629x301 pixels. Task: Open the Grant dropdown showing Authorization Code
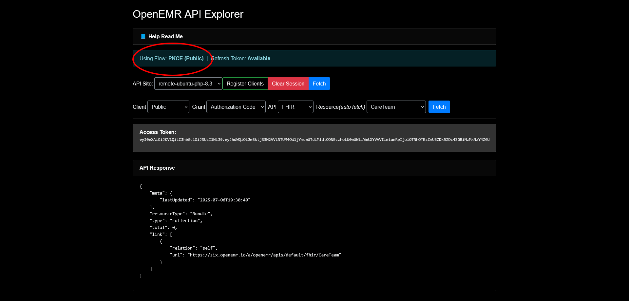tap(236, 107)
